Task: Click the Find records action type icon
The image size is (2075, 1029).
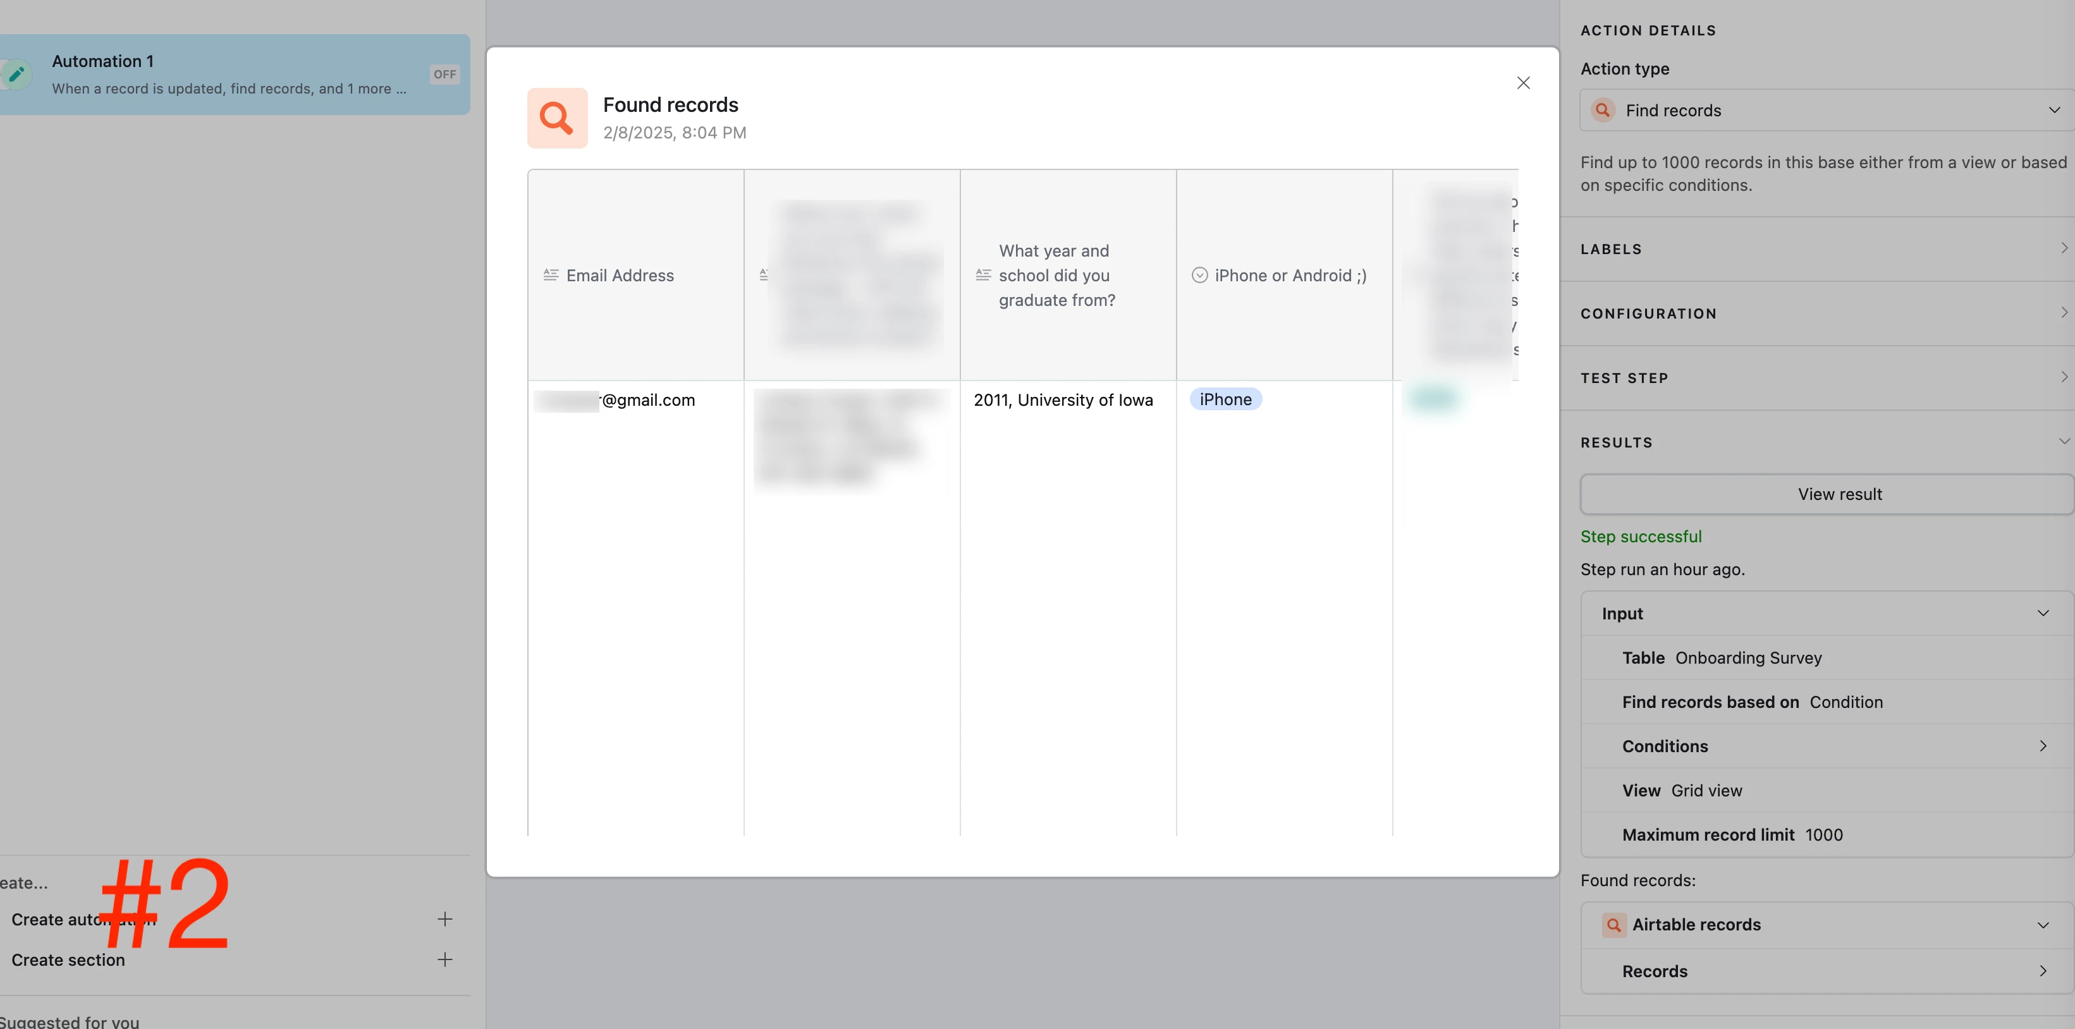Action: click(1603, 111)
